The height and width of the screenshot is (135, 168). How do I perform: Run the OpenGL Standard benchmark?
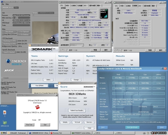pos(9,52)
